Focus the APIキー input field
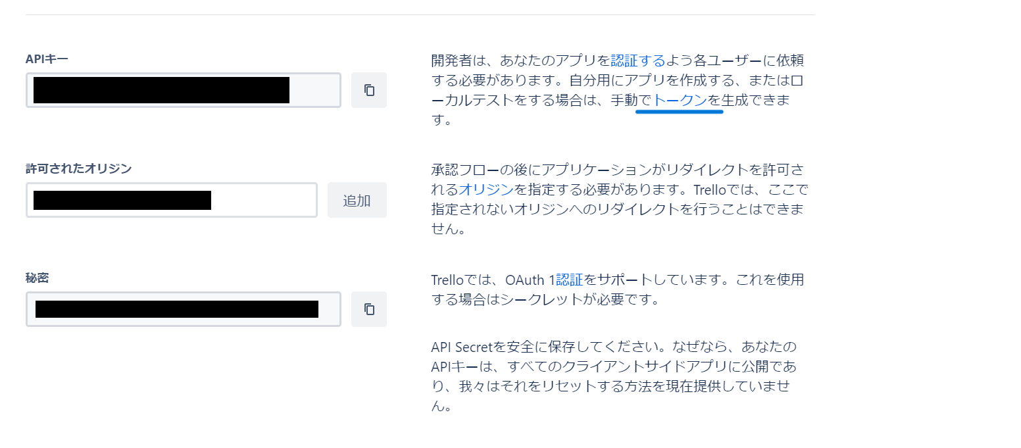This screenshot has width=1021, height=448. click(x=184, y=90)
